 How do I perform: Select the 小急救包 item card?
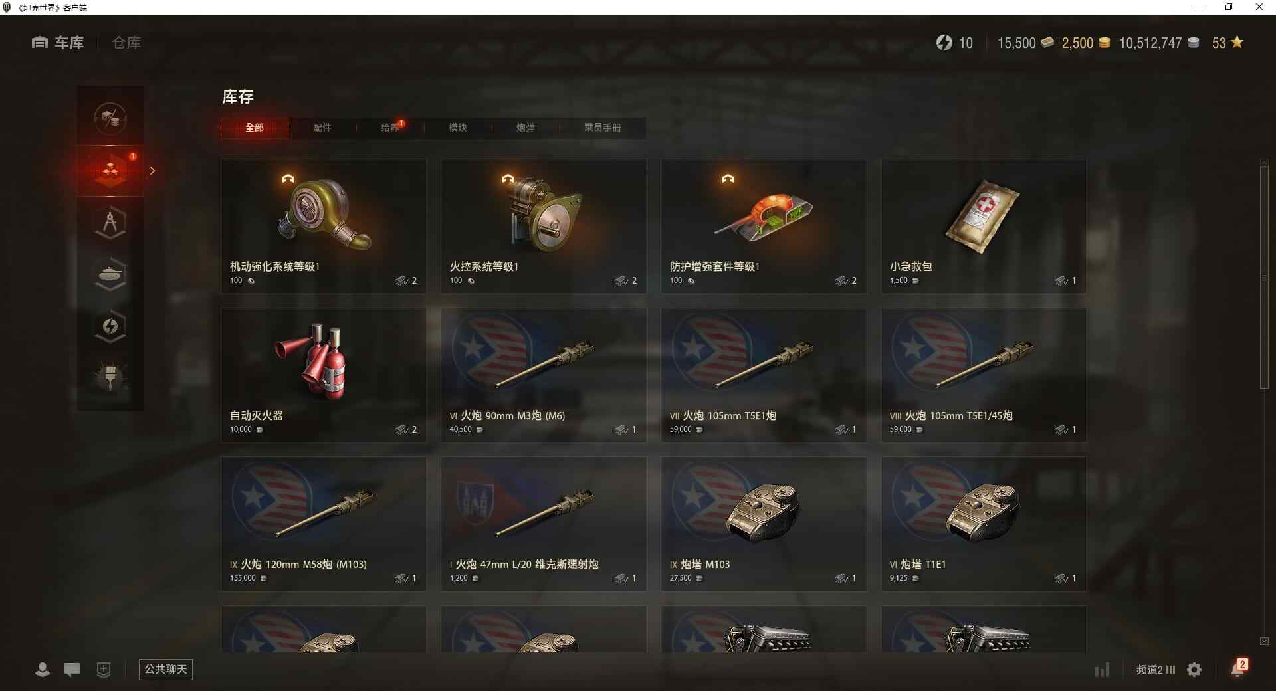[x=984, y=226]
